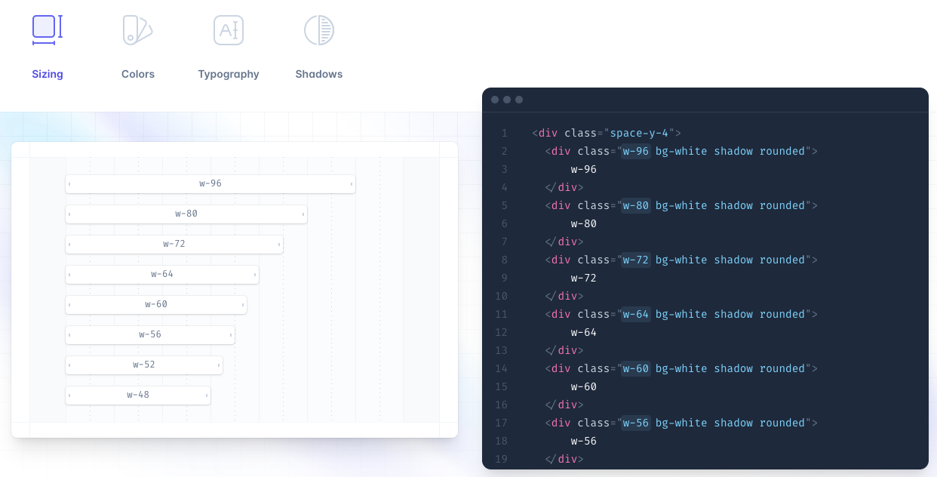The width and height of the screenshot is (937, 477).
Task: Click the first dot in code window titlebar
Action: coord(495,100)
